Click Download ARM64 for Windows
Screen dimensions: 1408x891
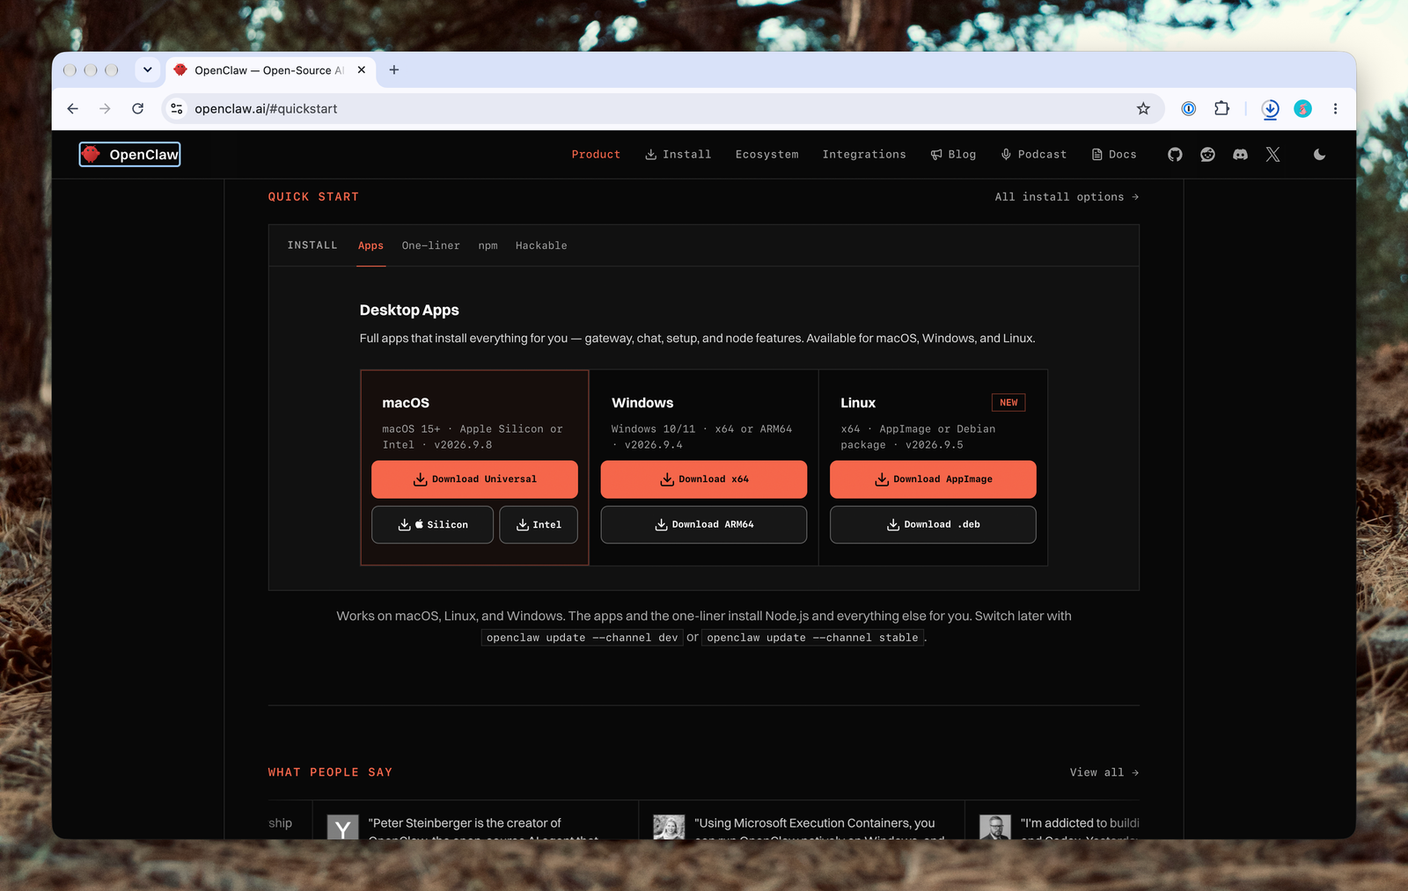click(x=704, y=525)
